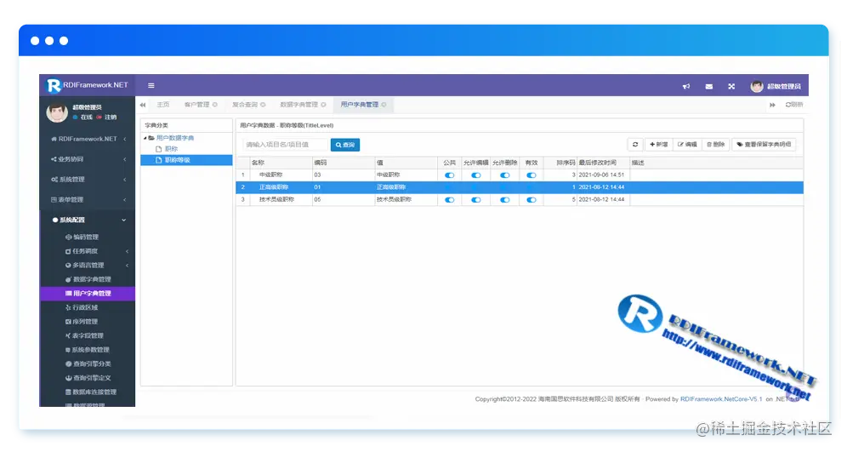Collapse the 系统配置 sidebar menu
The width and height of the screenshot is (847, 452).
click(88, 220)
